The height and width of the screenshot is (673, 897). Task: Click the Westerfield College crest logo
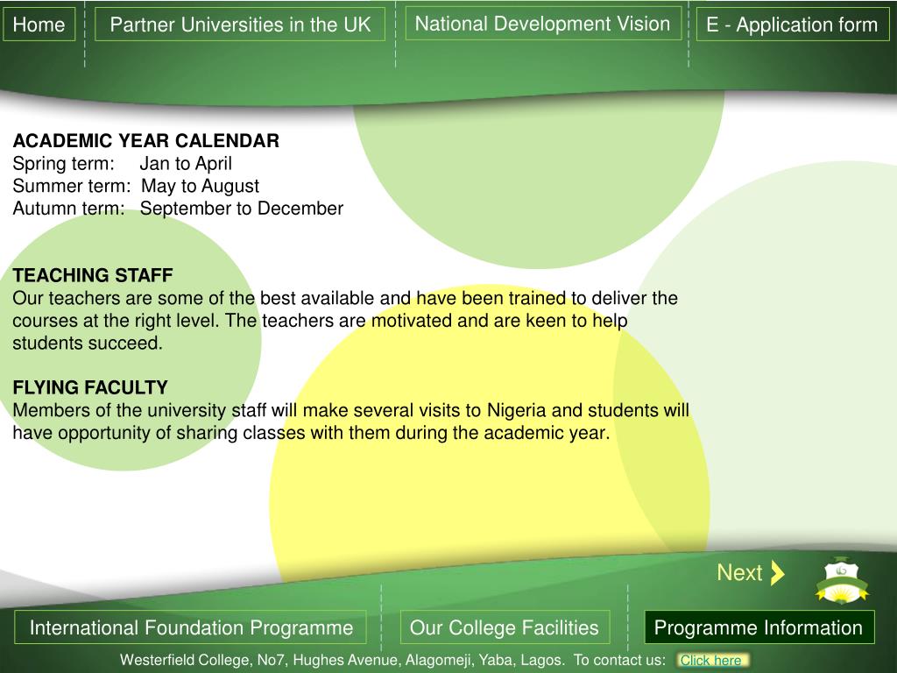pos(842,581)
